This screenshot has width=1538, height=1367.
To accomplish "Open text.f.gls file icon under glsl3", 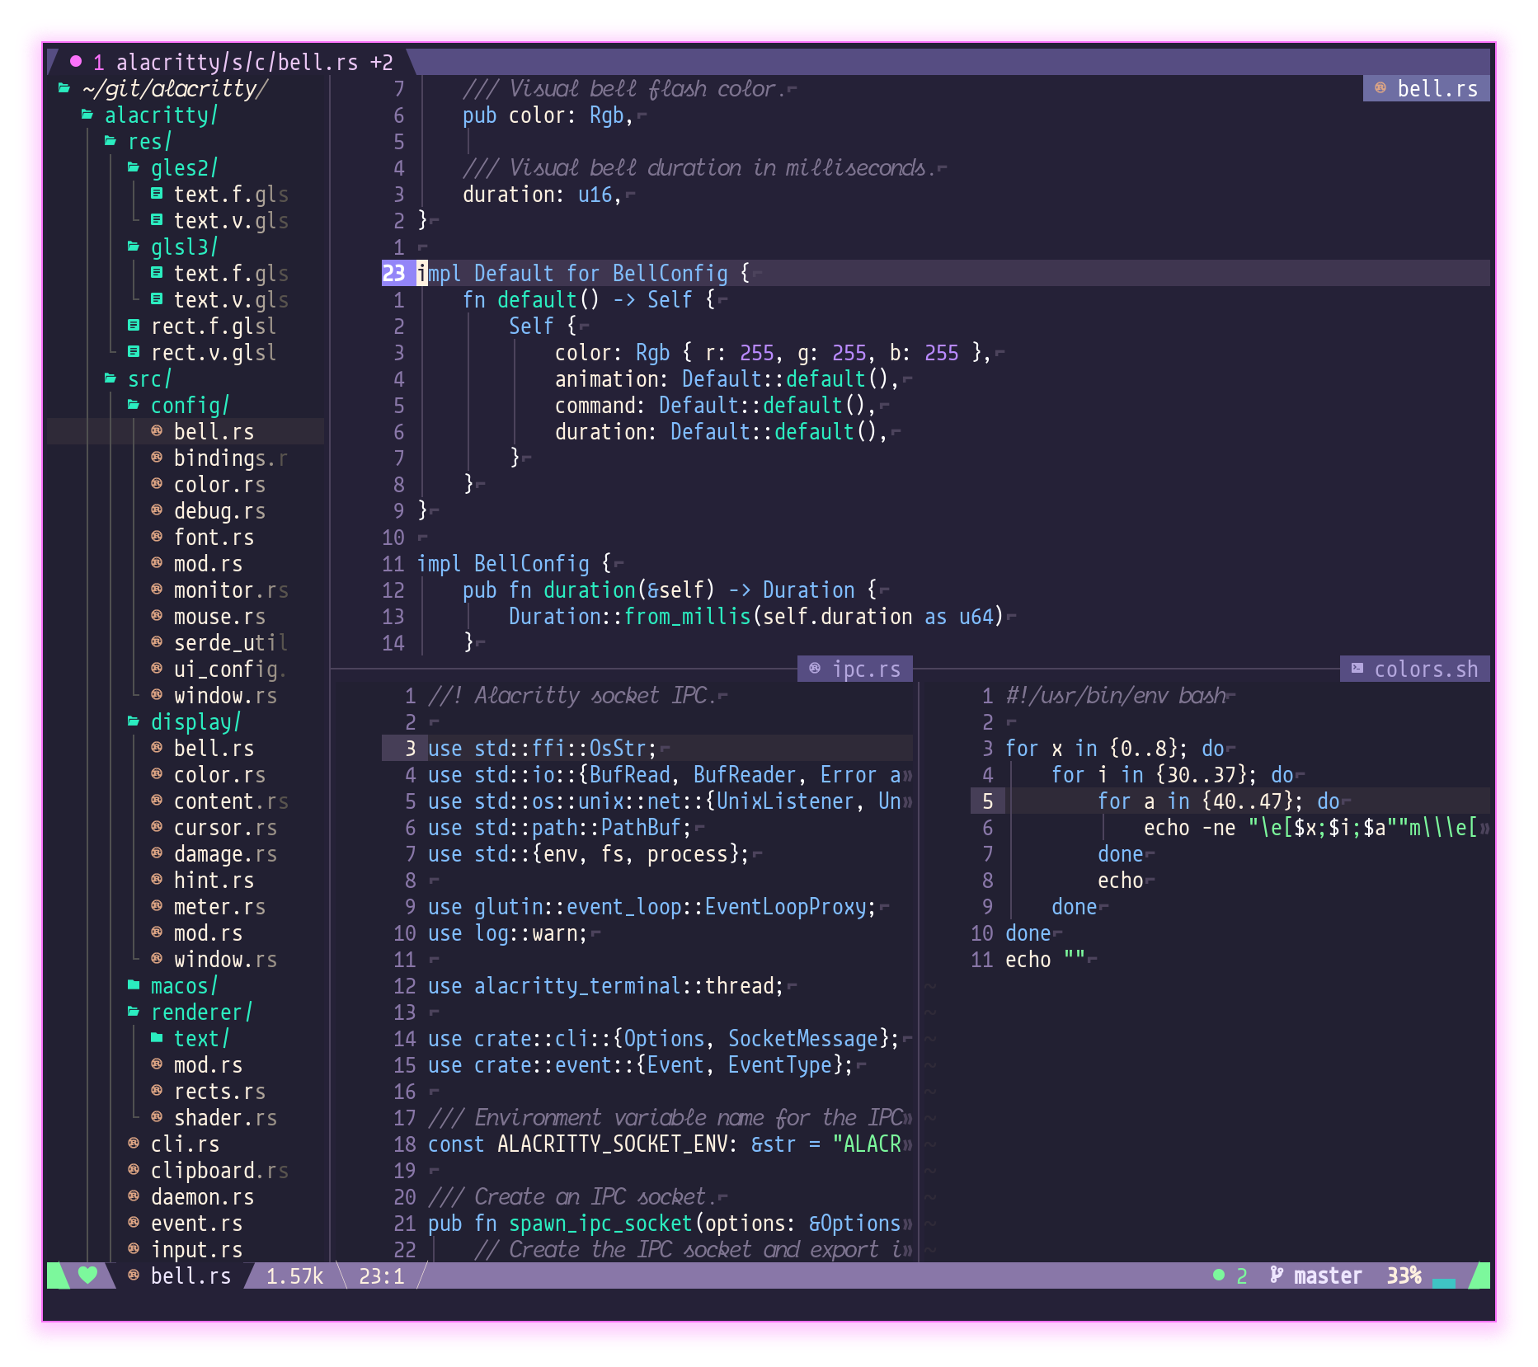I will (157, 273).
